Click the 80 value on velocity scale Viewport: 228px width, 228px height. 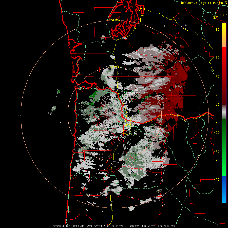[x=218, y=39]
